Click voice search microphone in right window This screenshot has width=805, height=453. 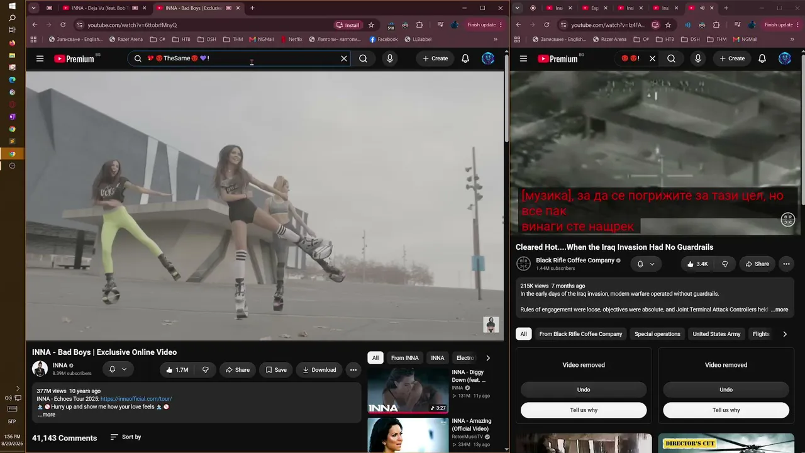697,59
